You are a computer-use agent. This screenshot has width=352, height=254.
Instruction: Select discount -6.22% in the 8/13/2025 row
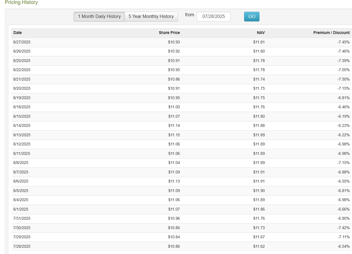(343, 135)
